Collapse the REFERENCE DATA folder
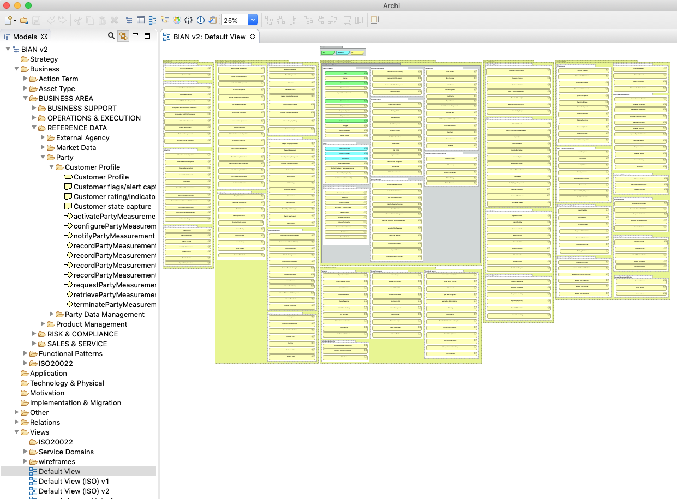This screenshot has width=677, height=499. pos(34,128)
